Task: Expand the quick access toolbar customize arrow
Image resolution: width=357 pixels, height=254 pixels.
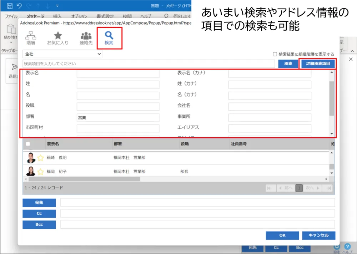Action: click(57, 6)
